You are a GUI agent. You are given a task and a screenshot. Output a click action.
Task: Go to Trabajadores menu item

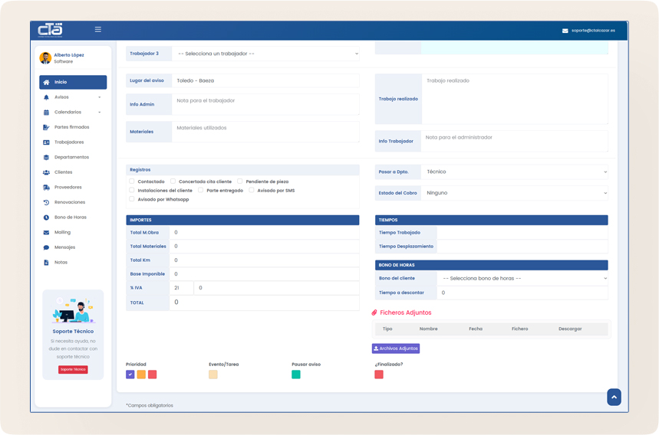click(x=73, y=142)
